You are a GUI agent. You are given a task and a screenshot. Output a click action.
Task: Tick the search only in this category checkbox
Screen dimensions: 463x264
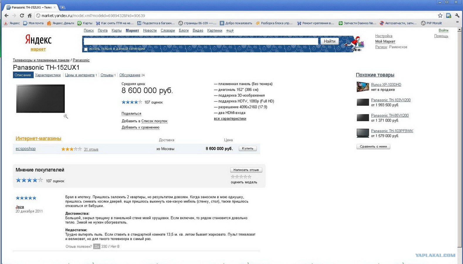click(86, 49)
